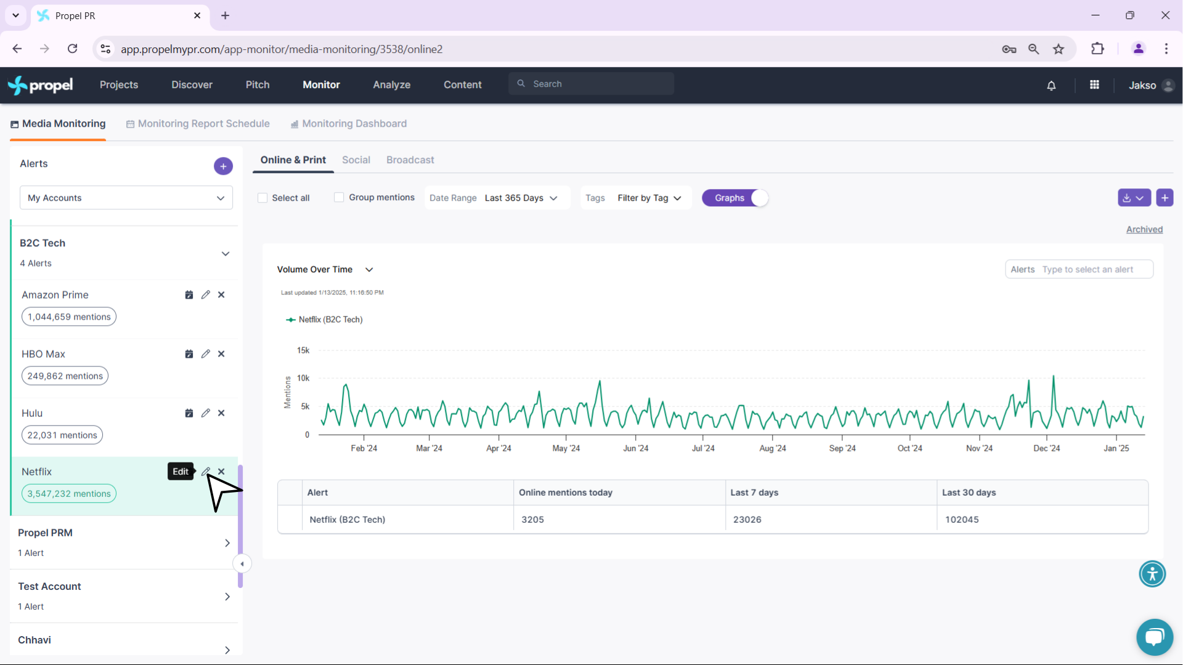
Task: Open the Discover menu
Action: [x=192, y=85]
